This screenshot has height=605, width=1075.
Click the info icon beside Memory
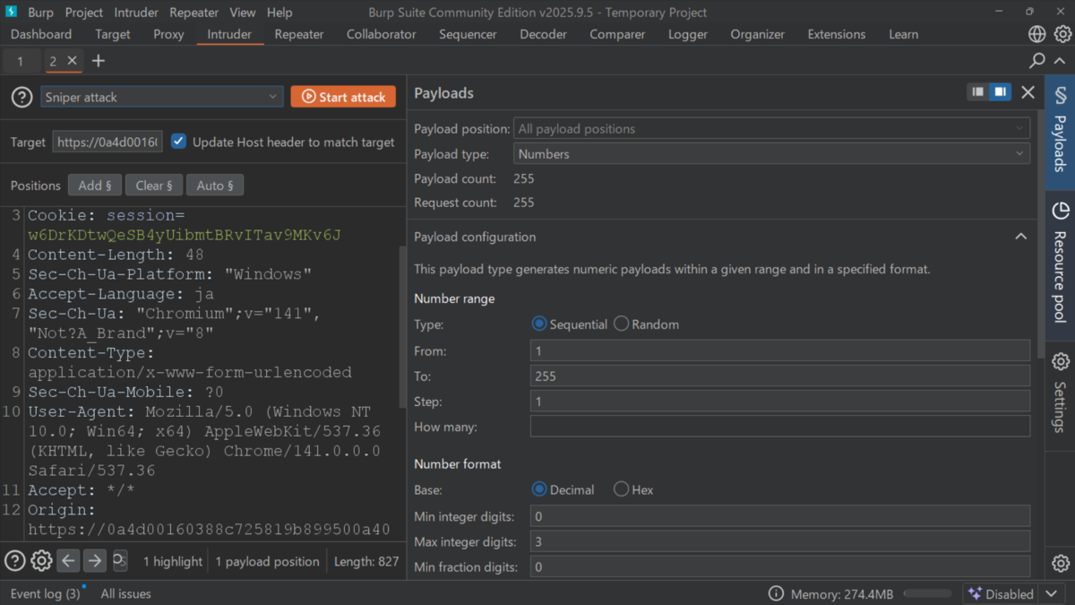[x=776, y=593]
